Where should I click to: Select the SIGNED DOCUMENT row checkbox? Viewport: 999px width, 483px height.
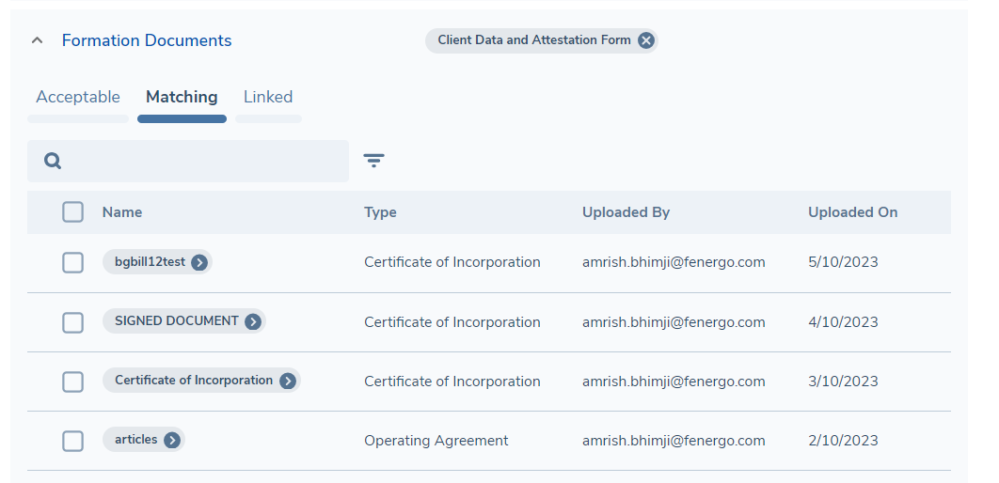tap(73, 322)
